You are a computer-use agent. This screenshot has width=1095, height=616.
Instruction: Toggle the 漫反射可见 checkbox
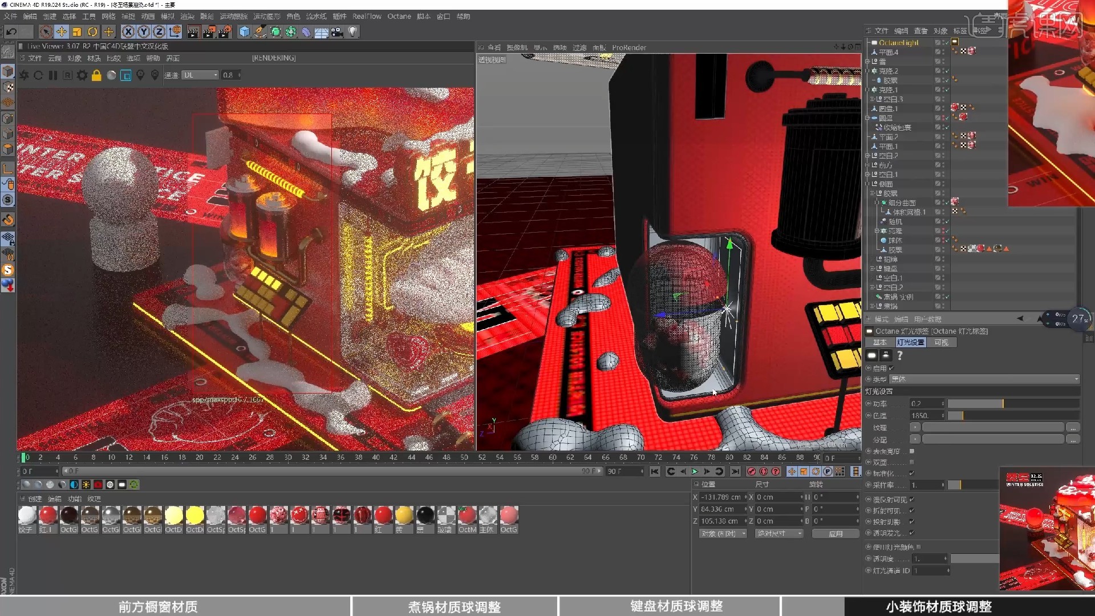912,500
